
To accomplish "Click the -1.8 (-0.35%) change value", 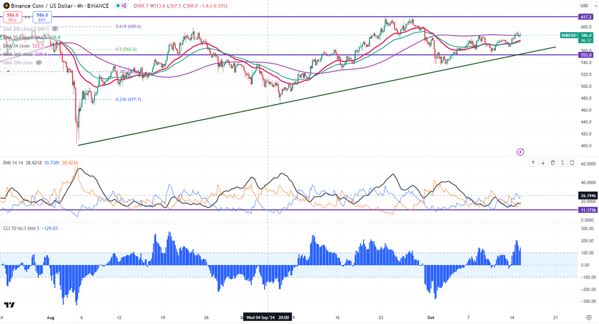I will click(x=213, y=5).
